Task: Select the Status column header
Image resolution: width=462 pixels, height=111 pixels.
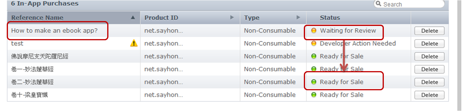Action: click(358, 18)
